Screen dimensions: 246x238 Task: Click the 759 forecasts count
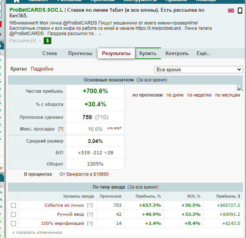tap(87, 117)
